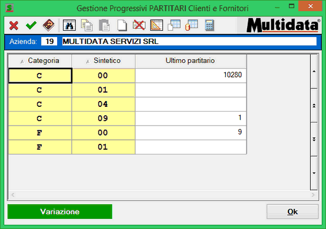Click the table with database cylinder icon
This screenshot has height=229, width=326.
click(191, 25)
